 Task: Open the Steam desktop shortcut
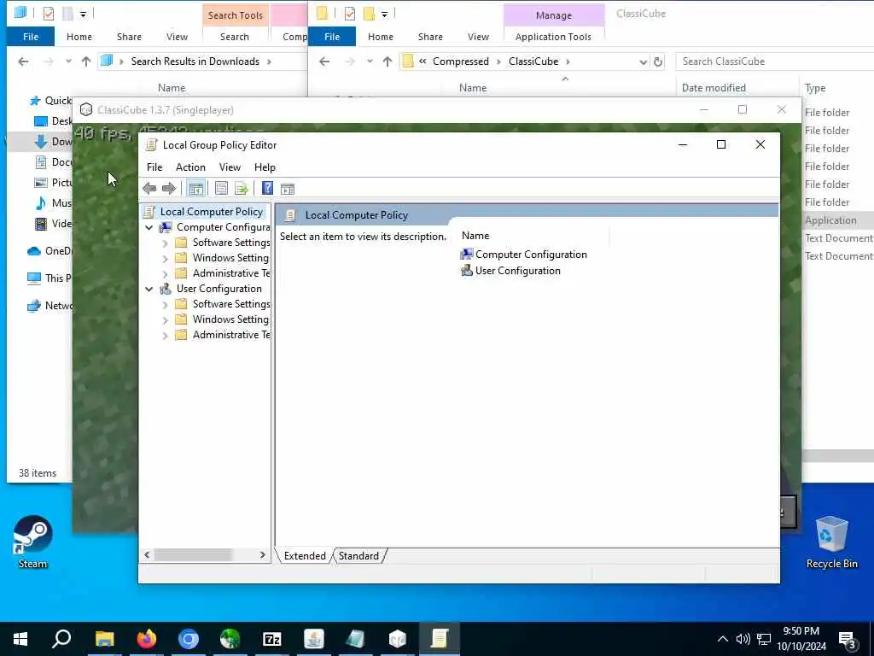pos(33,542)
